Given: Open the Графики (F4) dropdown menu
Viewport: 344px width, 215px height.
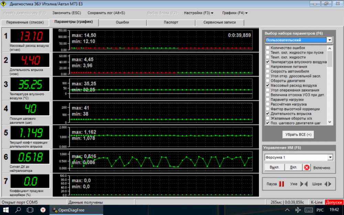Looking at the screenshot, I should coord(235,13).
